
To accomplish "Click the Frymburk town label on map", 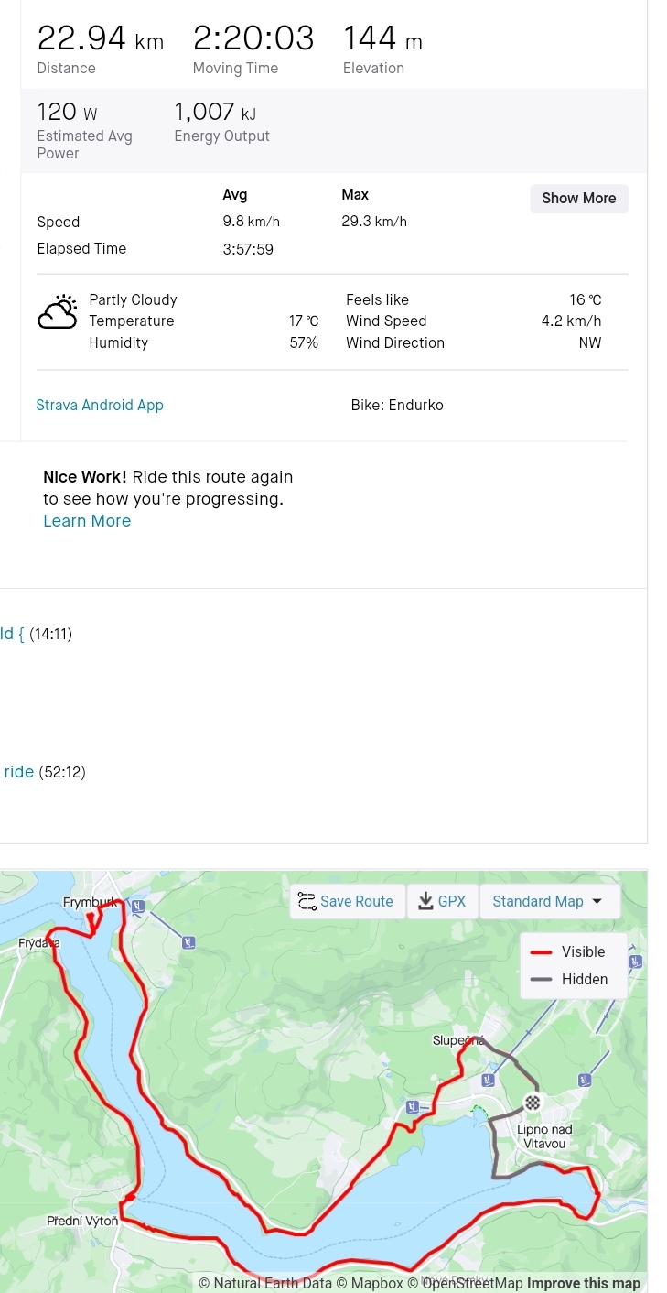I will point(89,903).
